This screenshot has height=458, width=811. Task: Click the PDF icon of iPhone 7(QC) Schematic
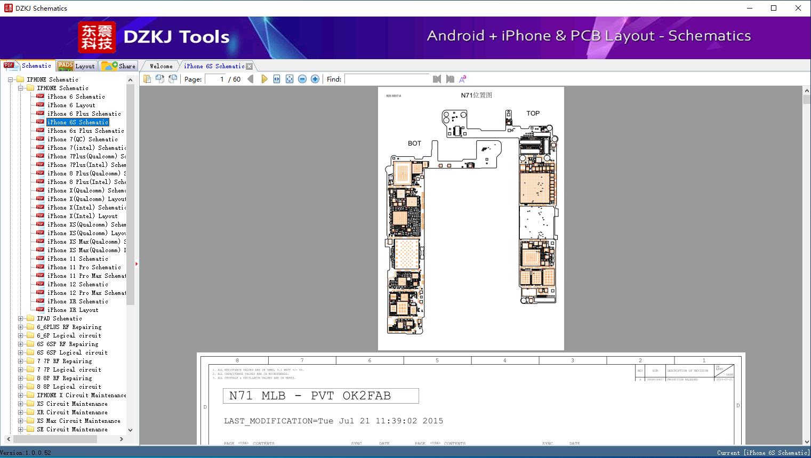(40, 139)
